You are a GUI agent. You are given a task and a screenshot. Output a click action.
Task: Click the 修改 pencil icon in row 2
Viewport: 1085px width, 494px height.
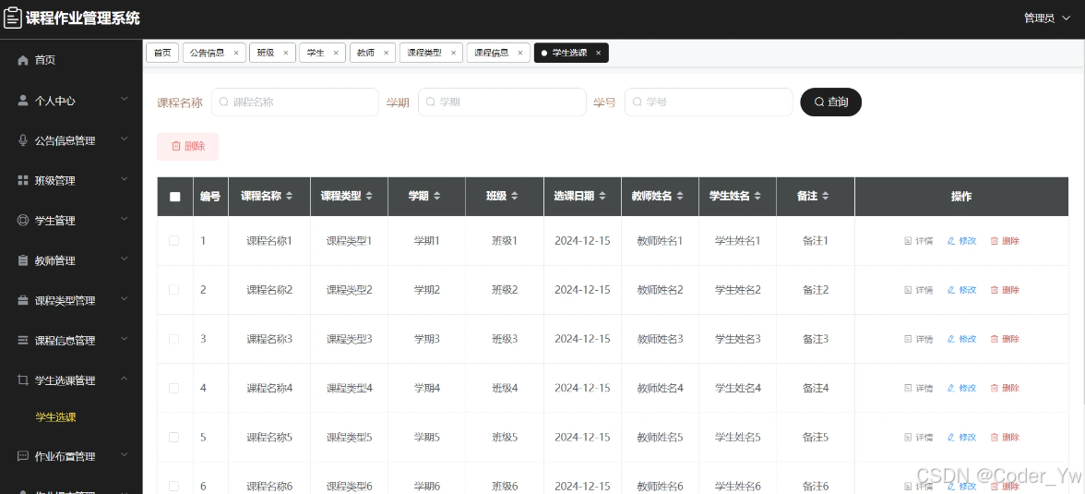click(x=951, y=290)
